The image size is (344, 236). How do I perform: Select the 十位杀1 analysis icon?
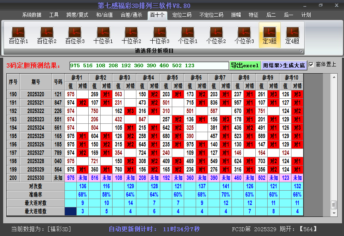[103, 33]
